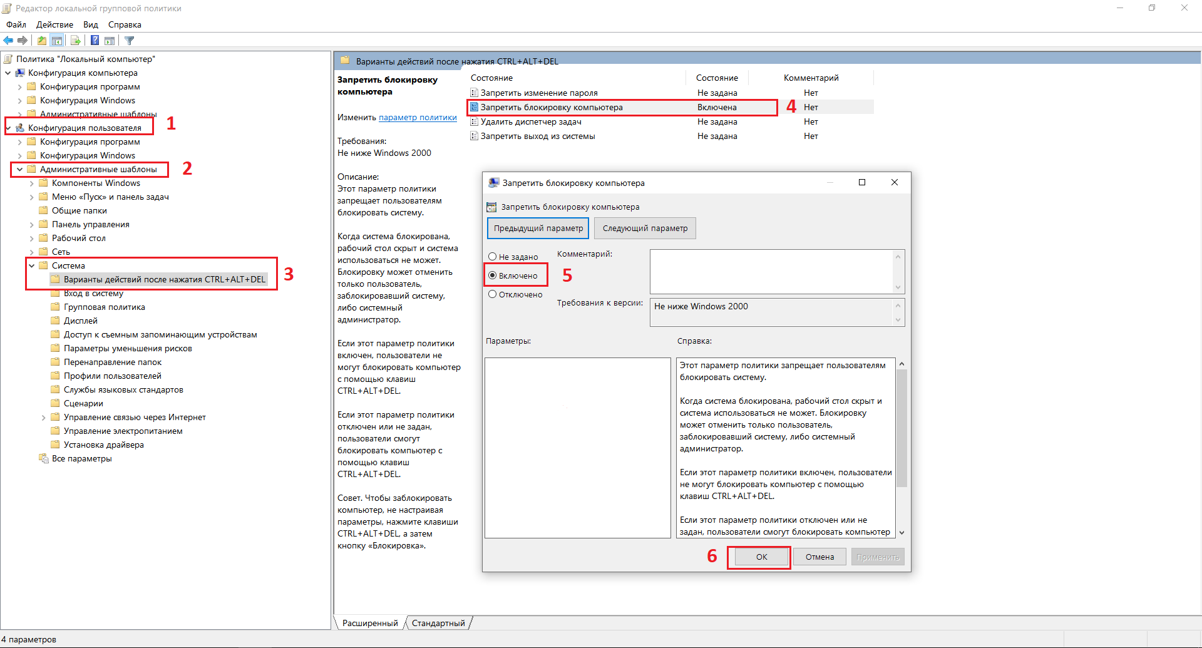
Task: Click the icon of the Запретить блокировку компьютера list row
Action: [x=475, y=107]
